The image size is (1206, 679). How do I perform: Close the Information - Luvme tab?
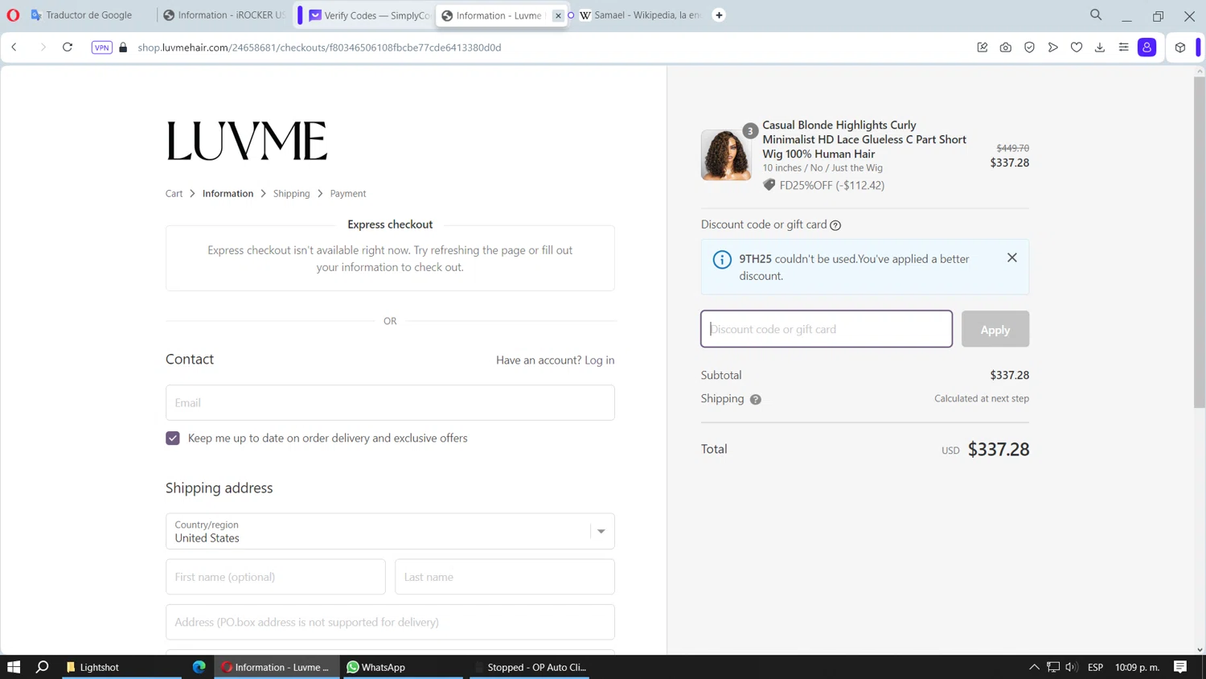point(558,15)
